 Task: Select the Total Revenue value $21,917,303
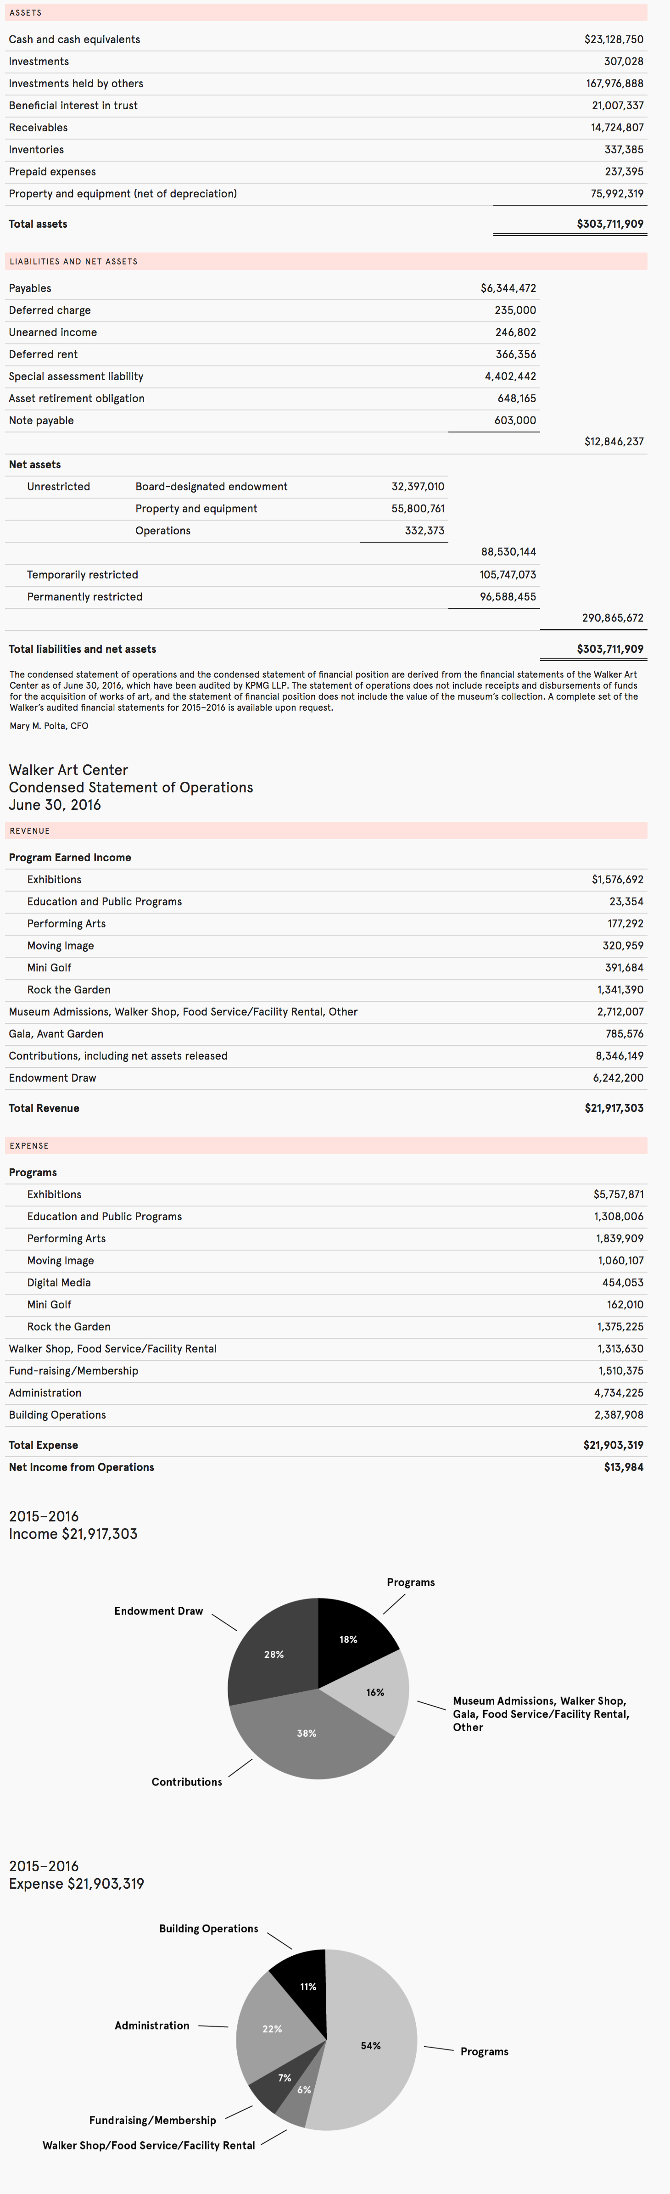[613, 1108]
